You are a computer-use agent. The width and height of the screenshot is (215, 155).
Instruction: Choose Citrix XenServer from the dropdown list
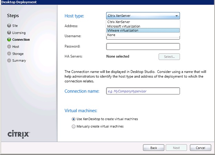coord(143,22)
